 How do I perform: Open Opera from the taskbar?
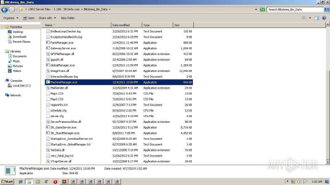55,182
